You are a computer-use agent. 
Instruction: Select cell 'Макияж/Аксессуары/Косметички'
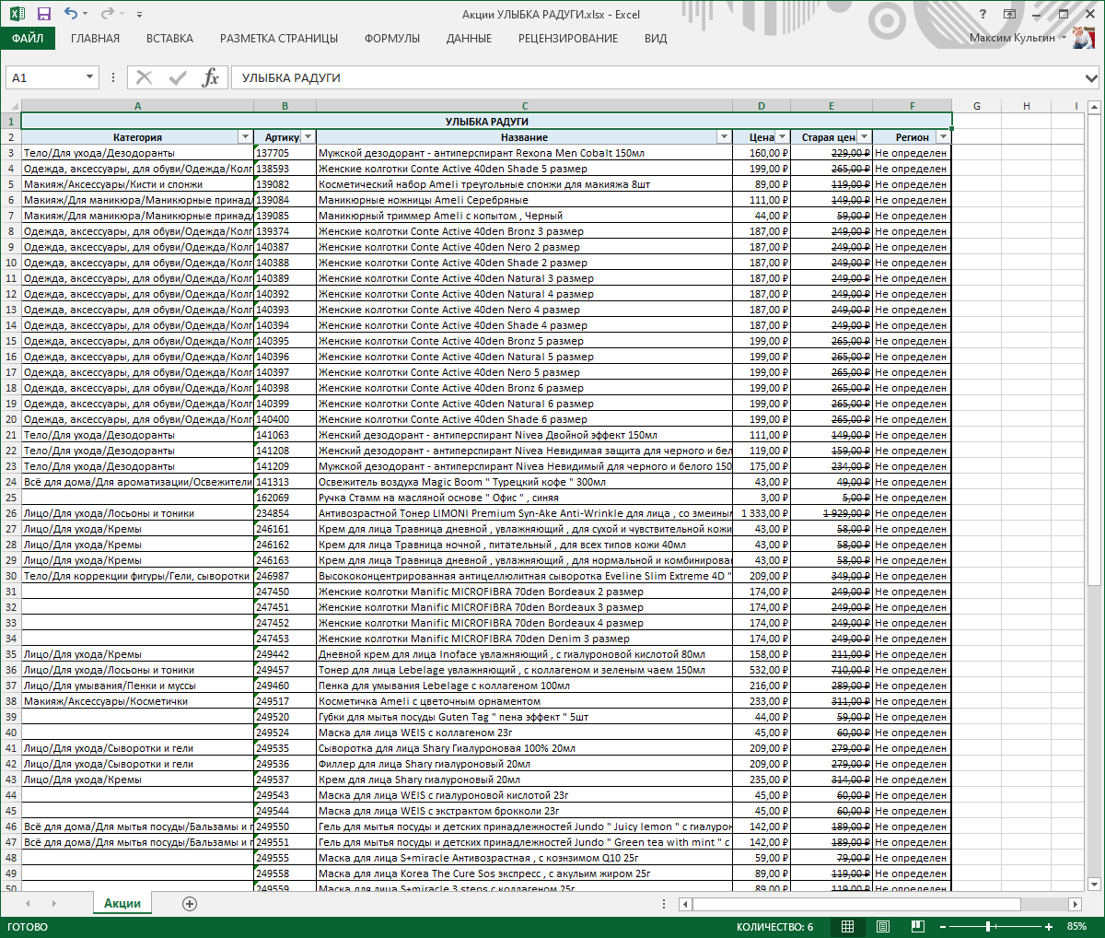137,701
